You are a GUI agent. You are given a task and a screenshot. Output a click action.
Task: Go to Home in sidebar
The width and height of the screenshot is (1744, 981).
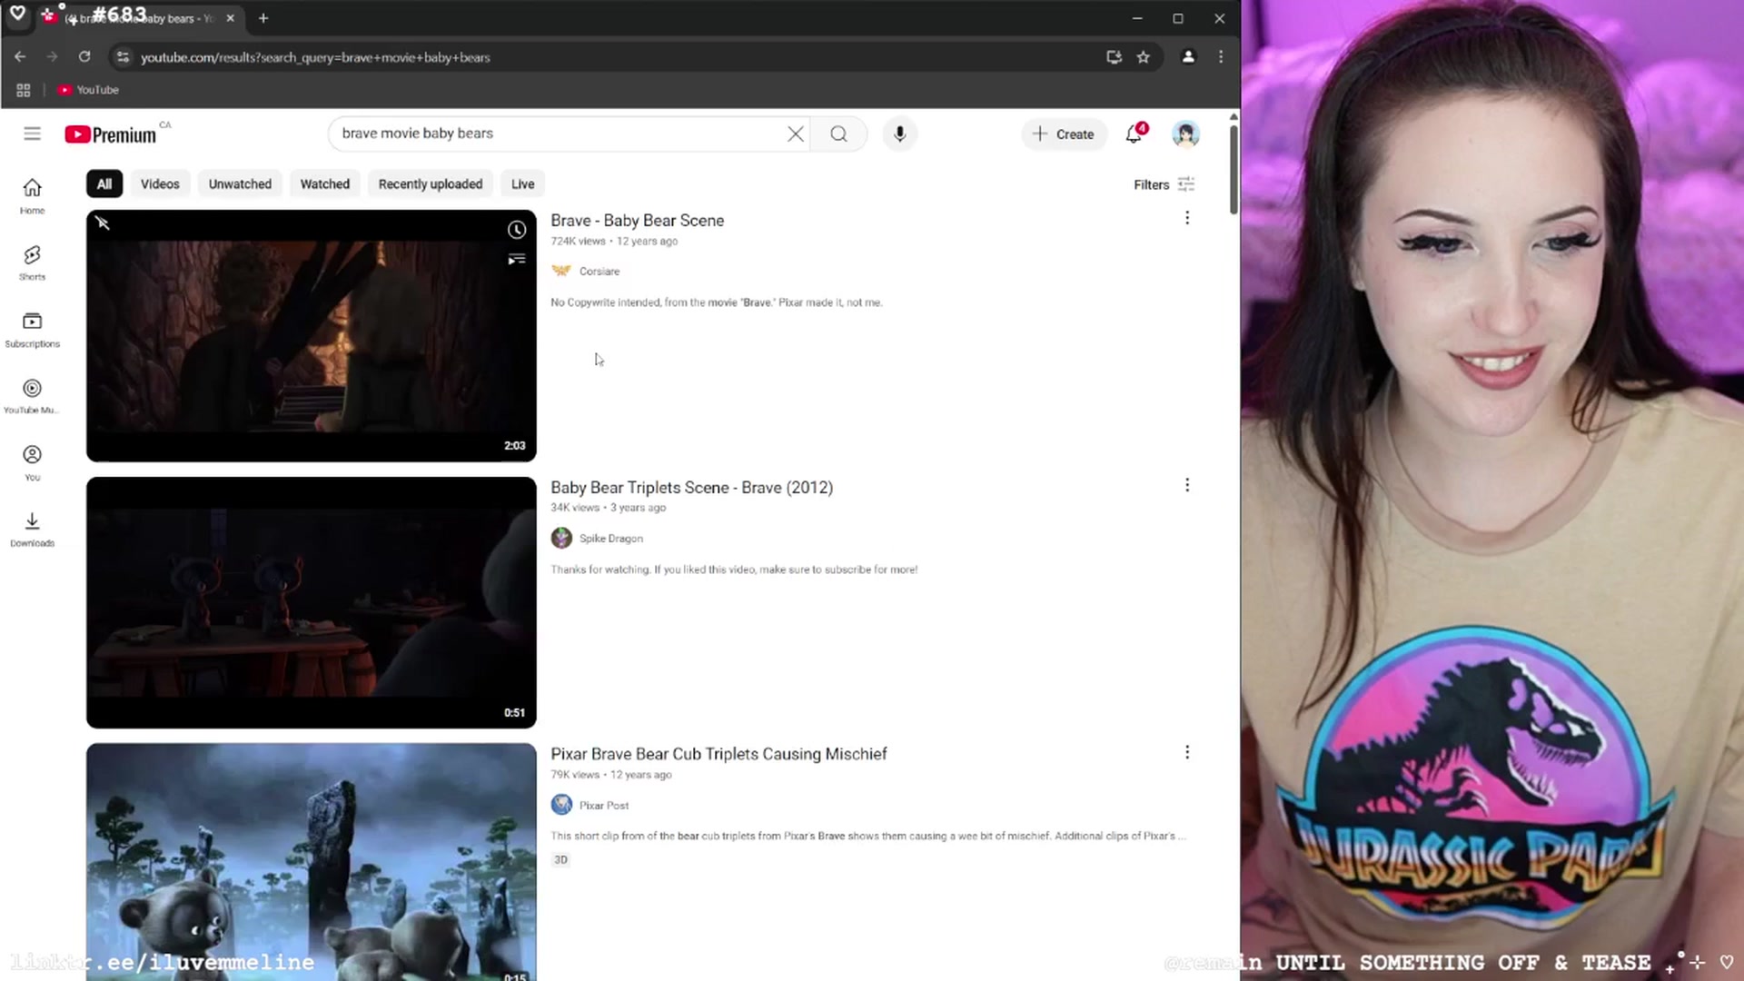[32, 196]
